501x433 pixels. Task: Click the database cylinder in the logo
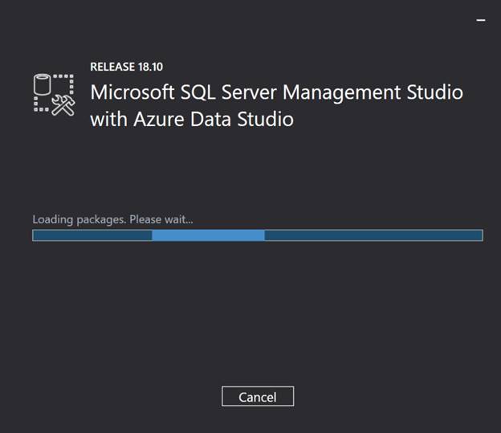43,84
